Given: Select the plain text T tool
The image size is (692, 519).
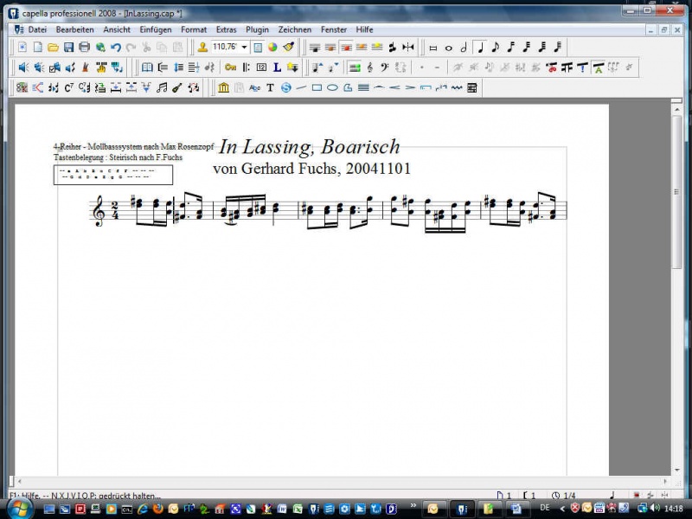Looking at the screenshot, I should click(270, 87).
